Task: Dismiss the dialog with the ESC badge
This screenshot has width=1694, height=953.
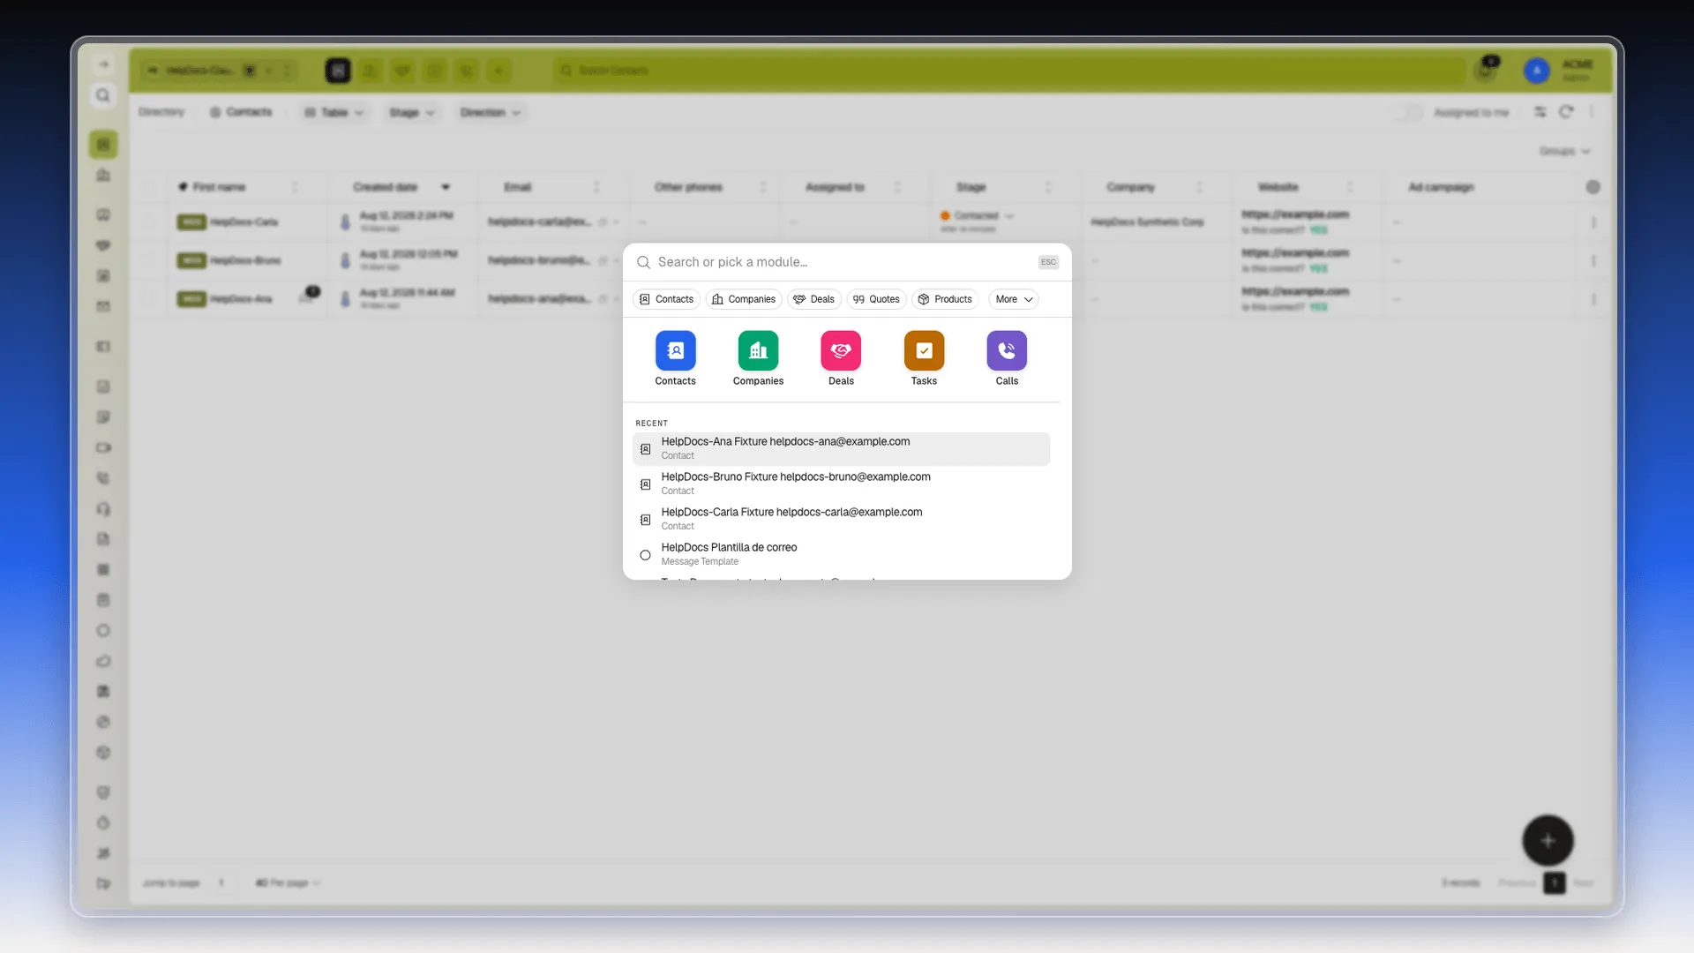Action: (1048, 262)
